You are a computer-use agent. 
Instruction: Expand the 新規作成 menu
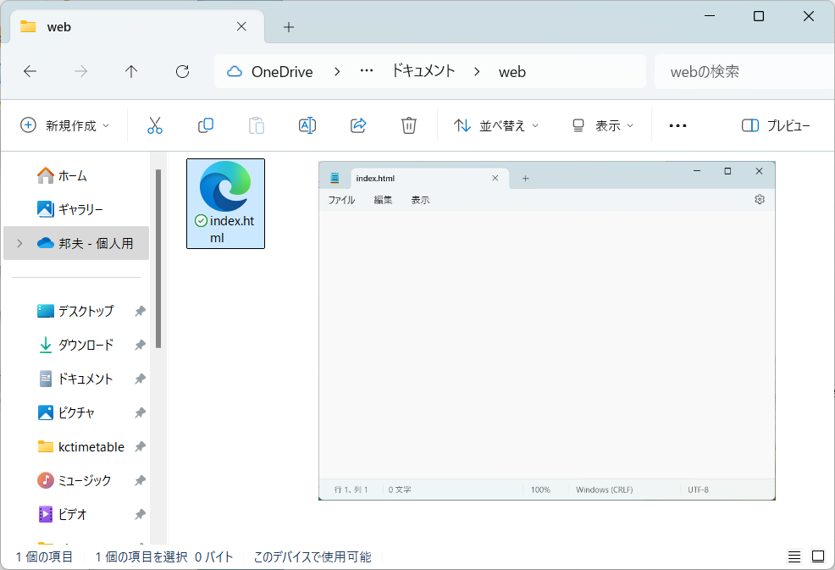coord(65,125)
